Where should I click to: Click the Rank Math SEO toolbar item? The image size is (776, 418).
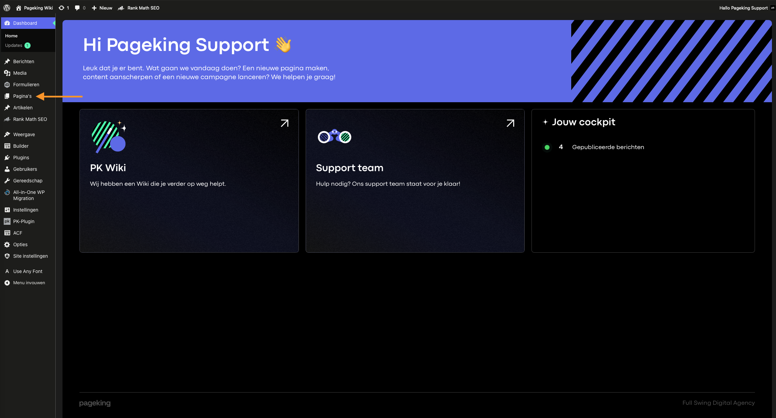tap(139, 8)
